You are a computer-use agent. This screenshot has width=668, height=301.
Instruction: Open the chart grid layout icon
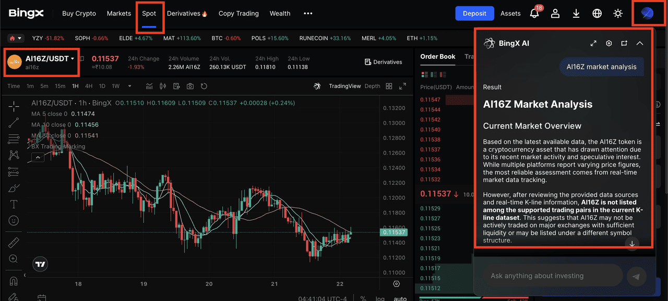pyautogui.click(x=389, y=86)
